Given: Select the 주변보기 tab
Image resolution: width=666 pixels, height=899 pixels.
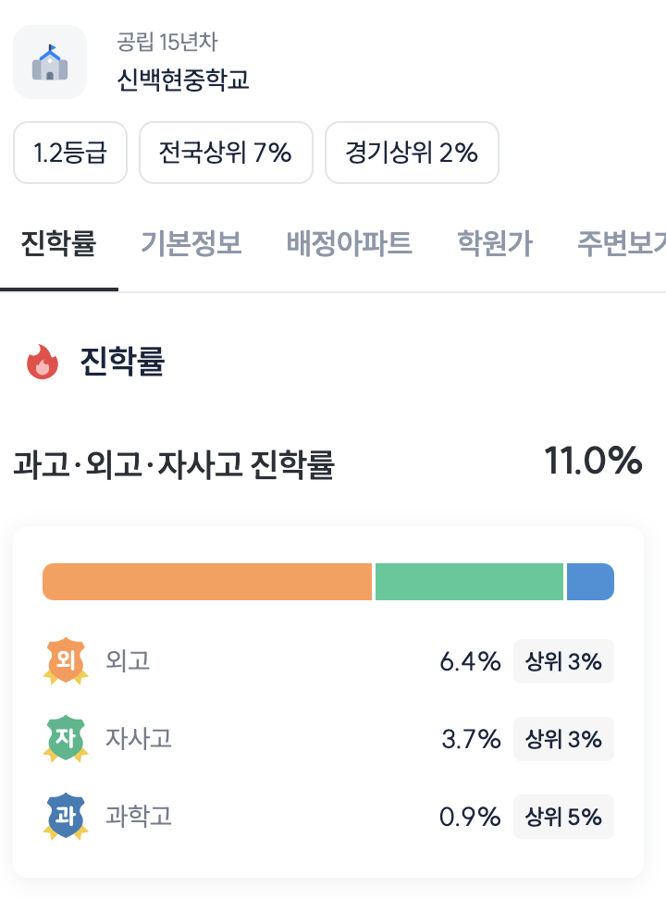Looking at the screenshot, I should (622, 244).
